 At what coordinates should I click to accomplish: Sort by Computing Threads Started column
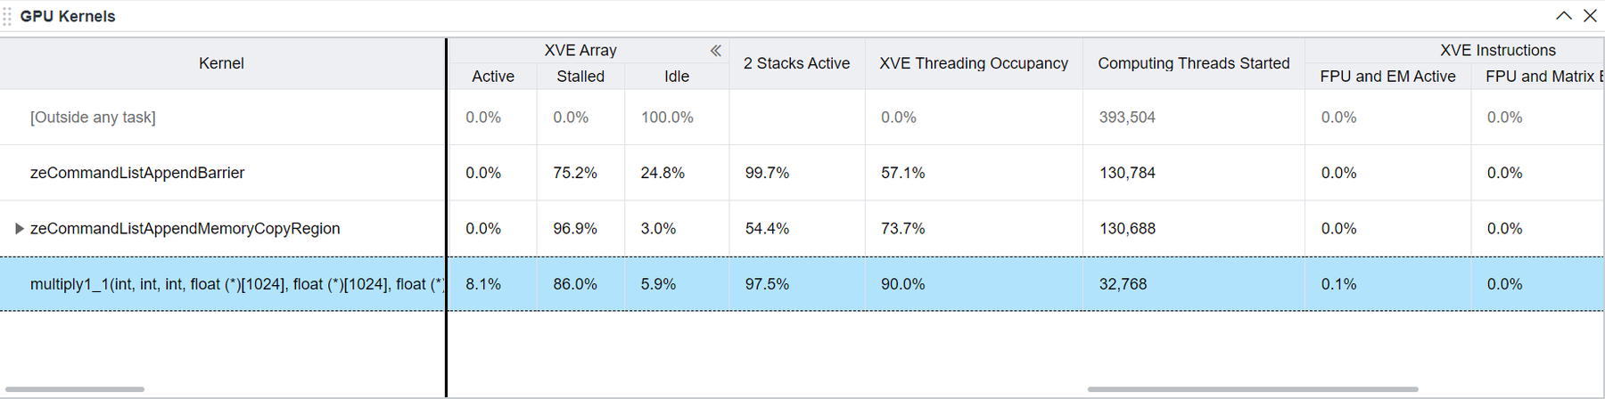1193,63
